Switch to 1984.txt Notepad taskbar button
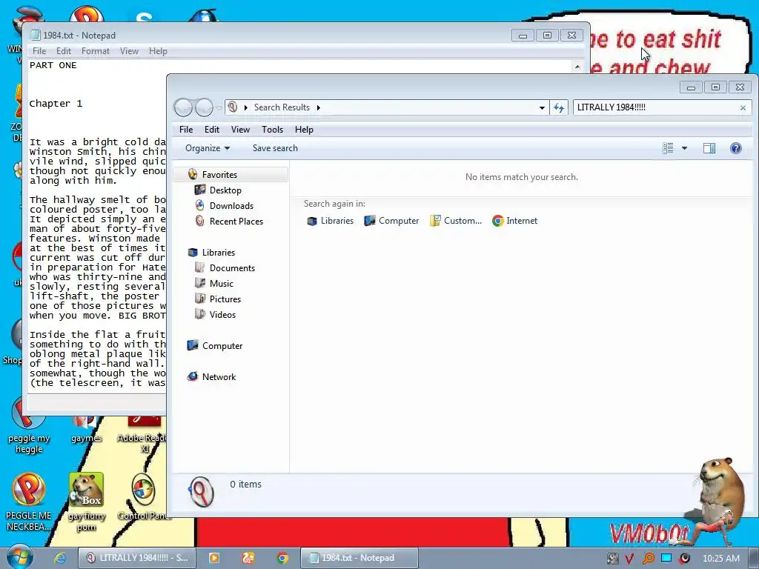This screenshot has width=759, height=569. [x=359, y=558]
